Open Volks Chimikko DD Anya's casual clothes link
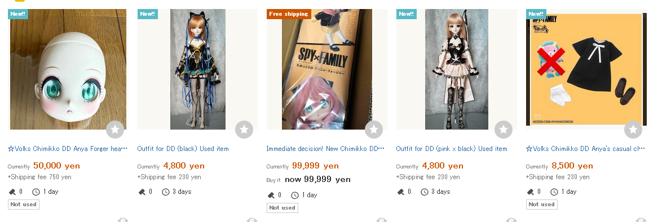The image size is (649, 222). [x=585, y=148]
